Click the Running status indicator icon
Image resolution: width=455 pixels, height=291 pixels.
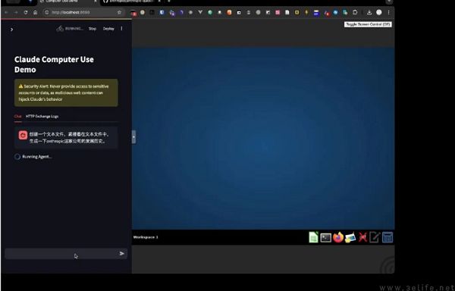tap(60, 28)
